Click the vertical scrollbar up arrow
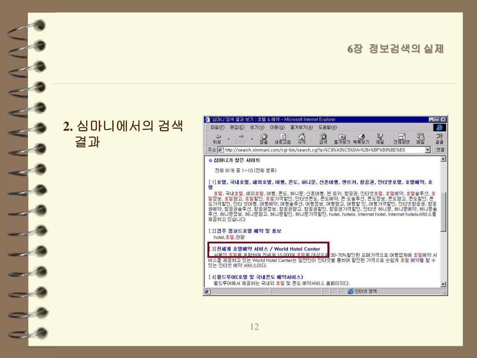Image resolution: width=477 pixels, height=358 pixels. (x=443, y=159)
